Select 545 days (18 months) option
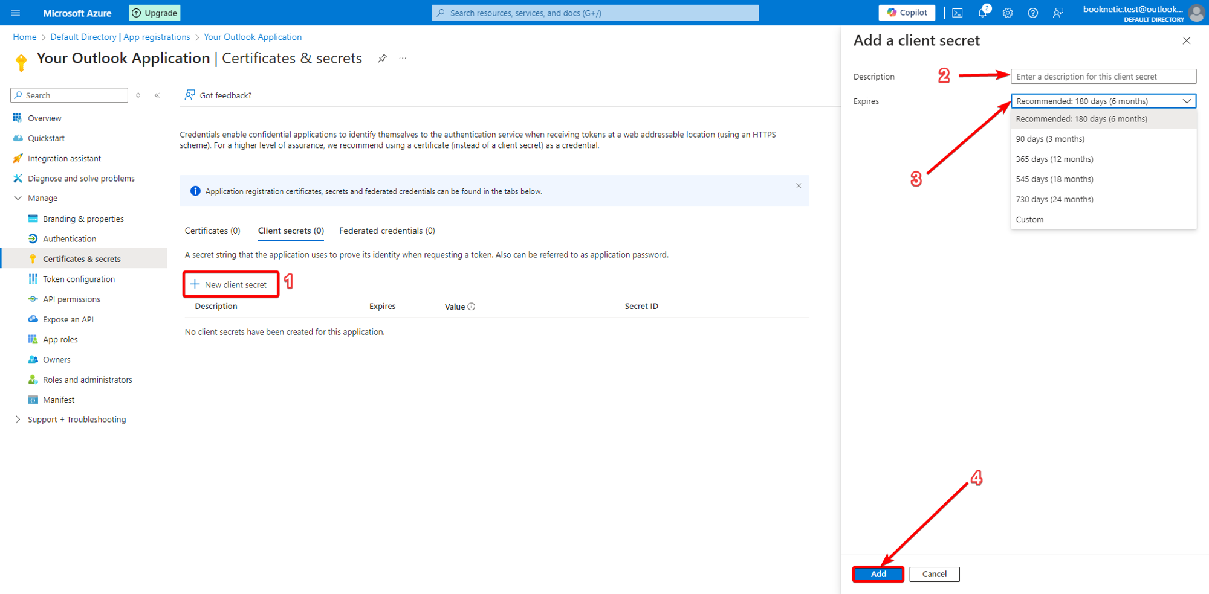The width and height of the screenshot is (1209, 594). 1103,179
